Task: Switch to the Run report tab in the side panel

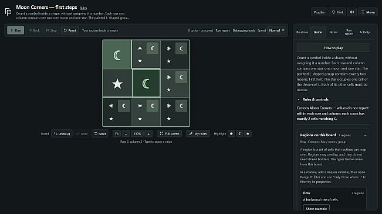Action: pyautogui.click(x=349, y=32)
